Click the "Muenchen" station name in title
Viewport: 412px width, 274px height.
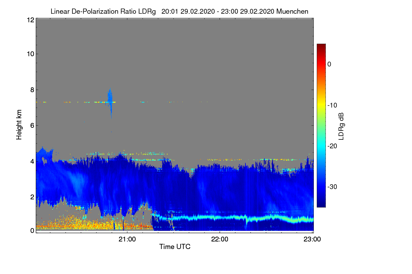pyautogui.click(x=292, y=11)
